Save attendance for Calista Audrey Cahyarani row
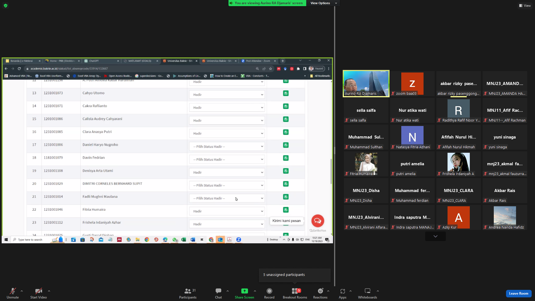Image resolution: width=535 pixels, height=301 pixels. [x=286, y=119]
